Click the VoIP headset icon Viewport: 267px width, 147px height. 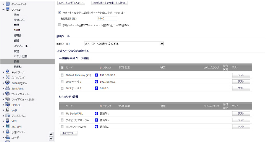8,110
